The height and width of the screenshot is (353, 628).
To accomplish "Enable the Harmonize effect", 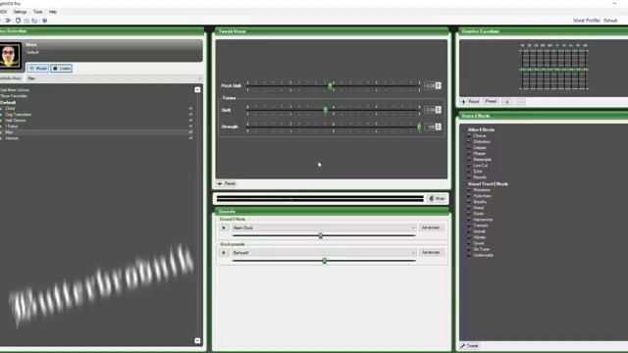I will [x=469, y=220].
